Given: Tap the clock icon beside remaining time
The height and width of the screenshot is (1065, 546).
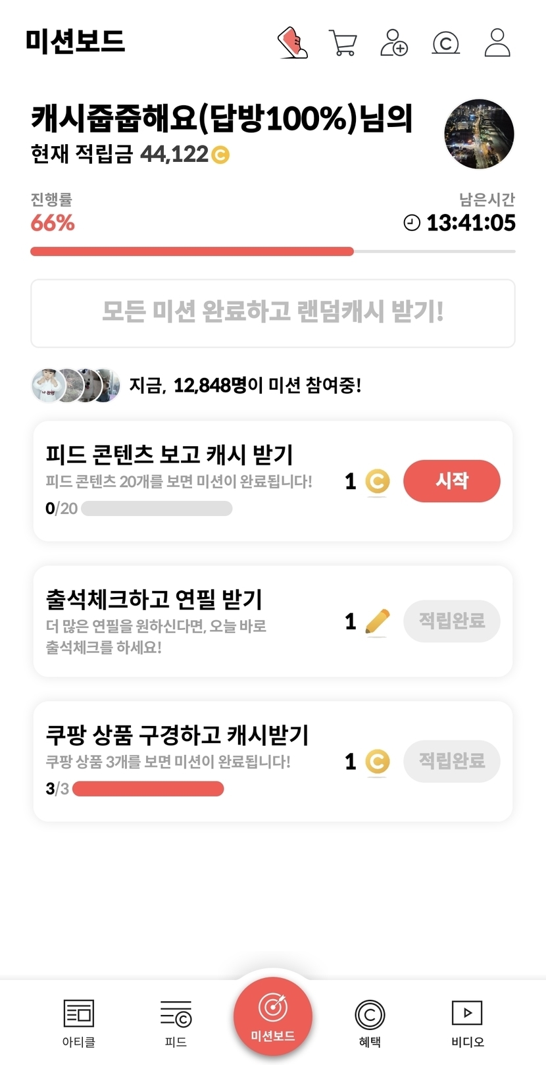Looking at the screenshot, I should click(412, 223).
